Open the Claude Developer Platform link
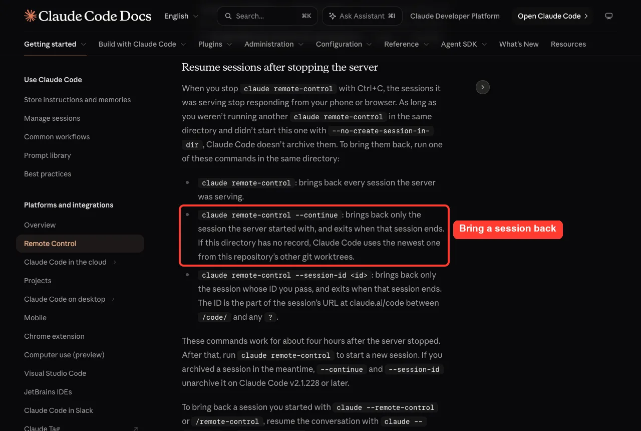Screen dimensions: 641x431 click(x=455, y=16)
